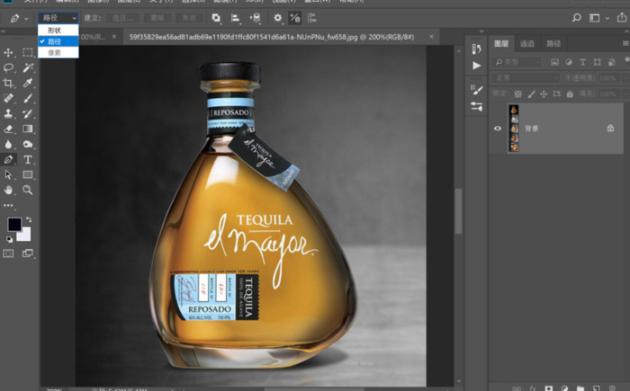The height and width of the screenshot is (391, 630).
Task: Select the Move tool
Action: [8, 53]
